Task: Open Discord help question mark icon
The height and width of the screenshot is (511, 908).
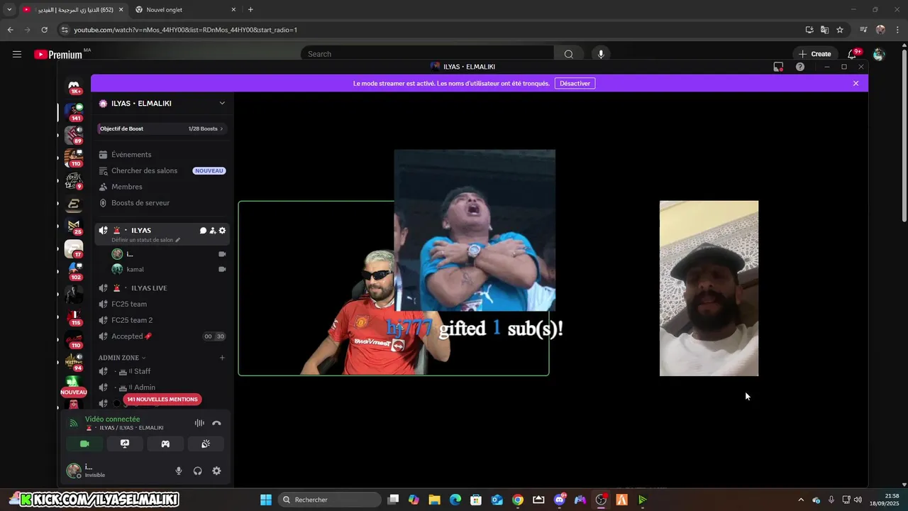Action: [x=800, y=67]
